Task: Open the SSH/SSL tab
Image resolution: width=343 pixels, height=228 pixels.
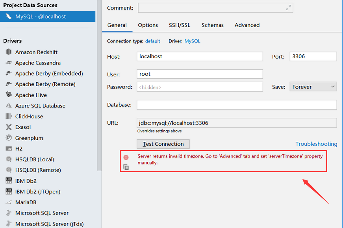Action: (180, 25)
